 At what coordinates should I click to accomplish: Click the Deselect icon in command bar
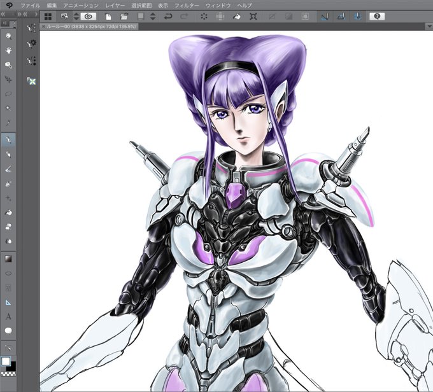click(273, 17)
